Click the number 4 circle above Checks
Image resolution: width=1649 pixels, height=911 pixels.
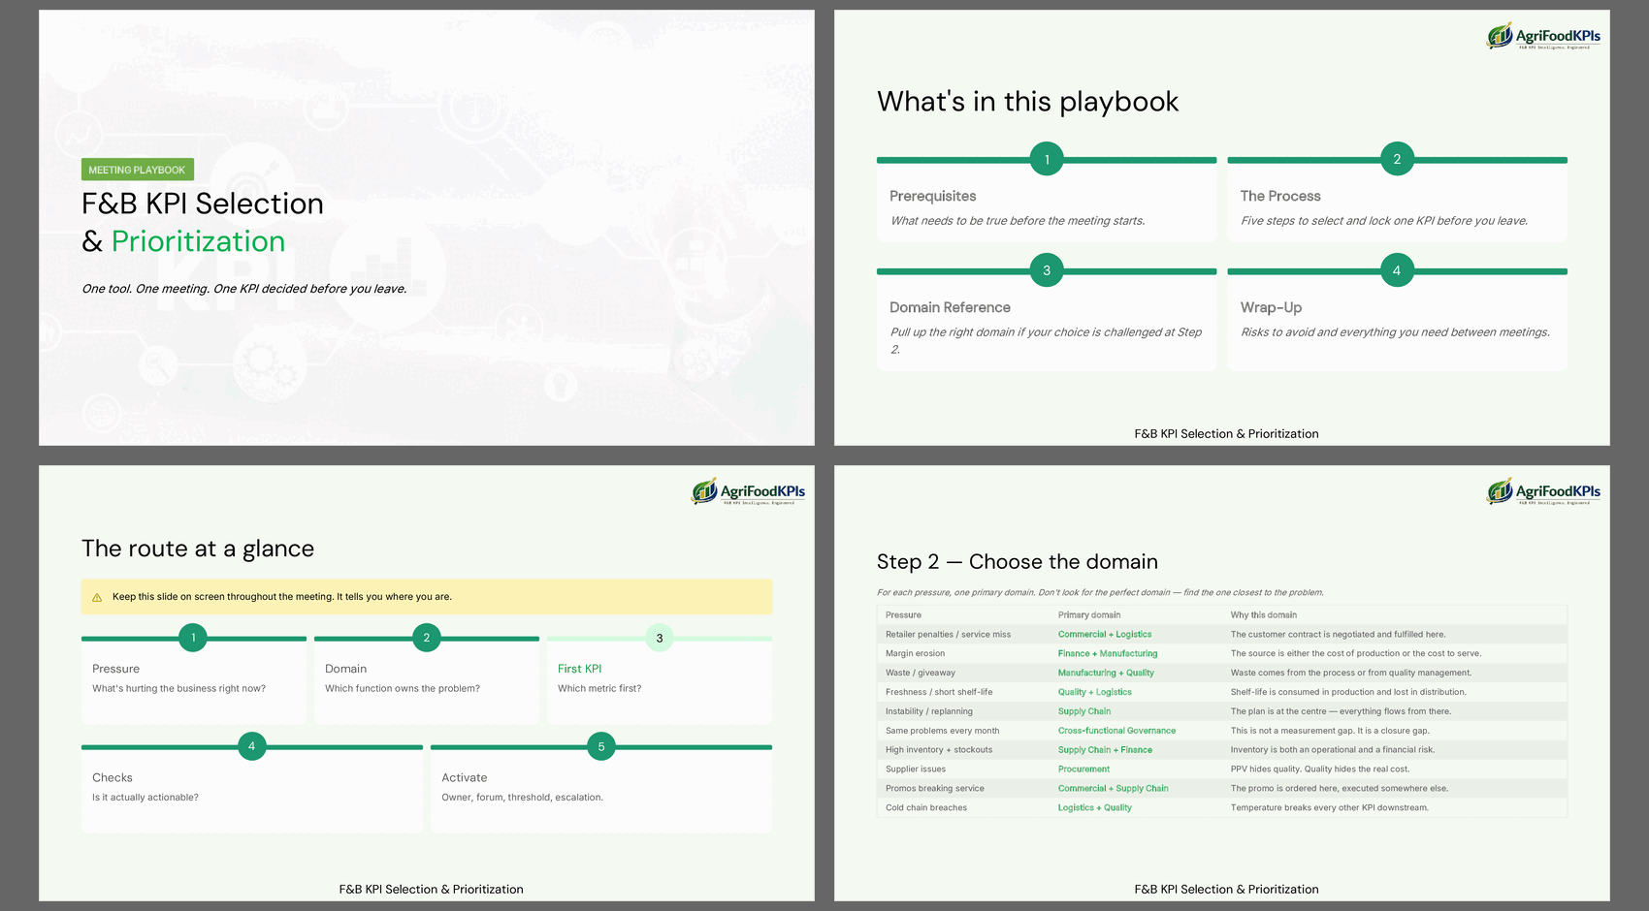point(252,746)
